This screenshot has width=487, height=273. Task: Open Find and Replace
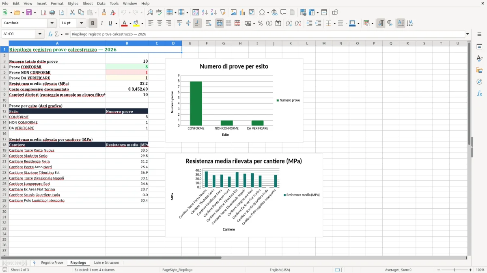[x=150, y=13]
